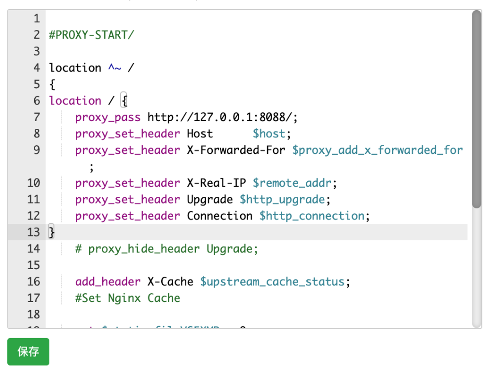The width and height of the screenshot is (494, 370).
Task: Click the $upstream_cache_status variable
Action: [272, 282]
